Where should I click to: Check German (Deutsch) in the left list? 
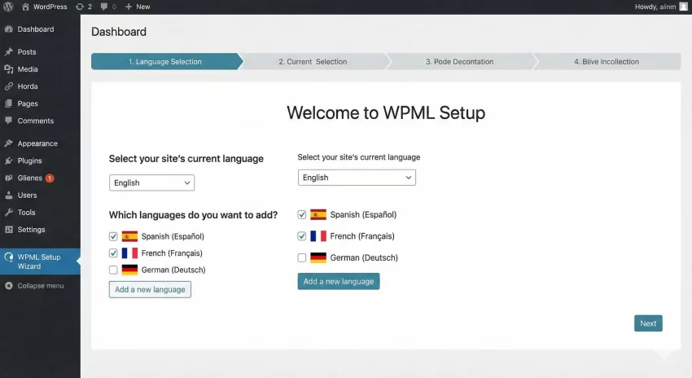pyautogui.click(x=113, y=270)
